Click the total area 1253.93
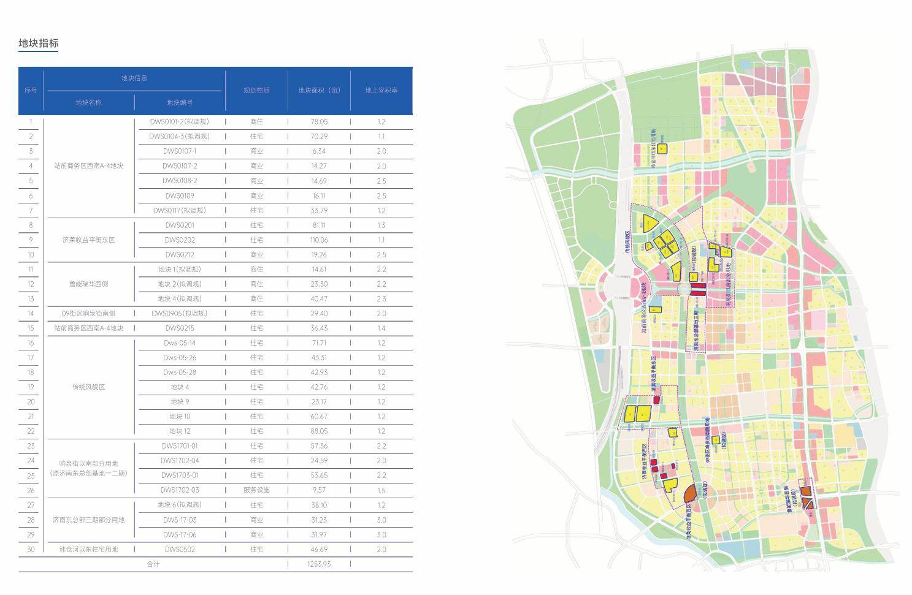Image resolution: width=912 pixels, height=595 pixels. click(x=319, y=564)
